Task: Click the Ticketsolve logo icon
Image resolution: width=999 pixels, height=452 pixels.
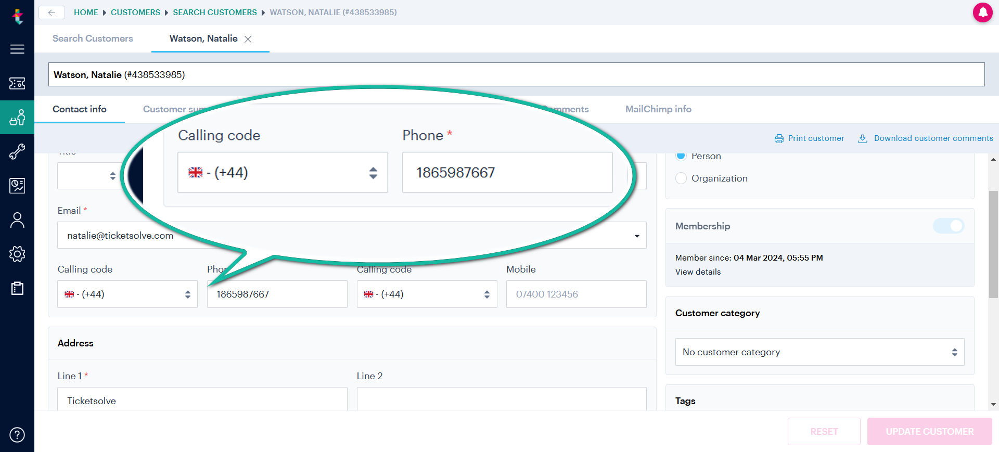Action: point(18,17)
